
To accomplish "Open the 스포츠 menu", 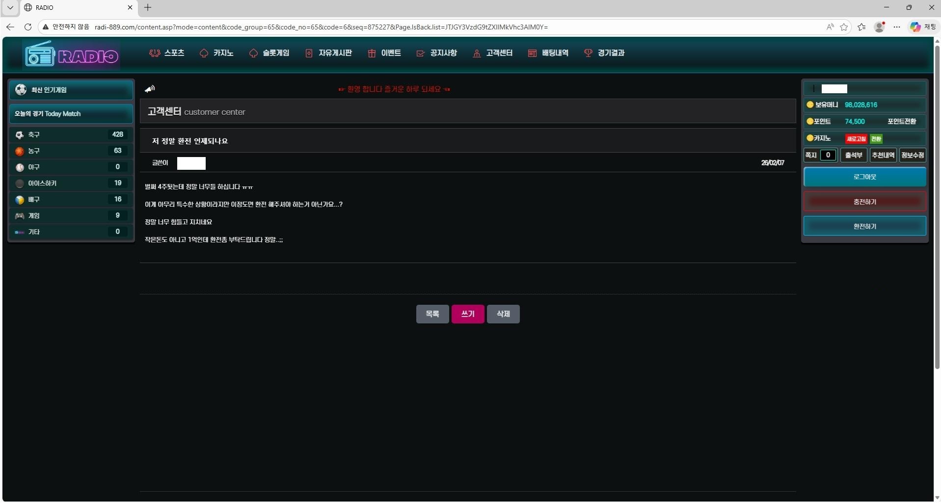I will point(167,53).
